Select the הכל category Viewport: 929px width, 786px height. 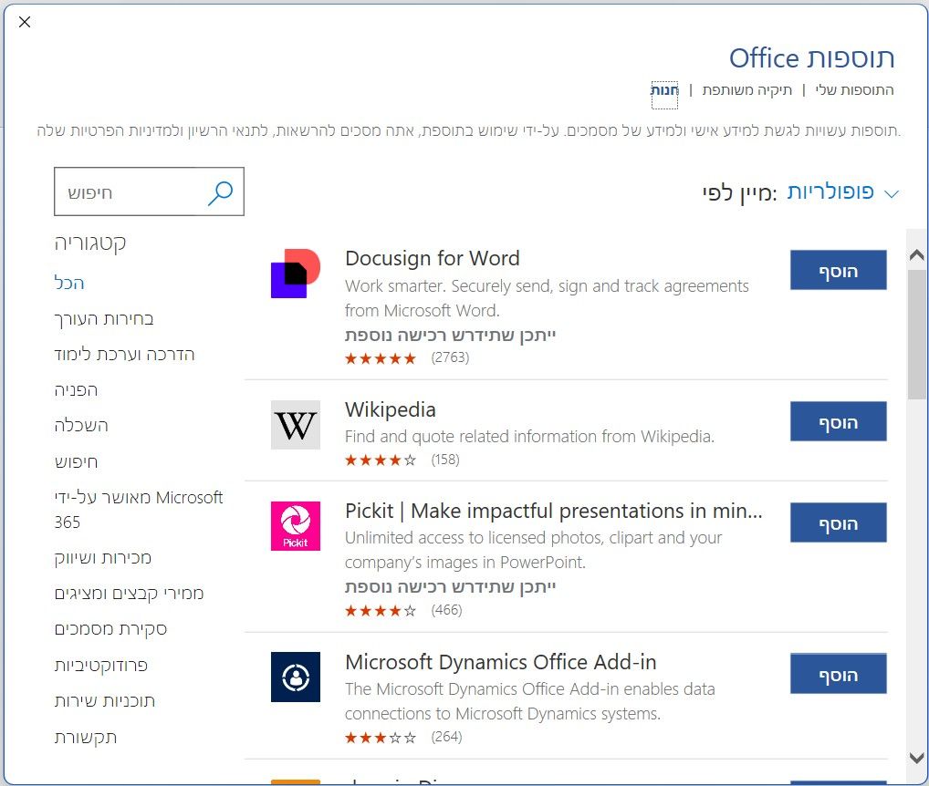pos(69,283)
